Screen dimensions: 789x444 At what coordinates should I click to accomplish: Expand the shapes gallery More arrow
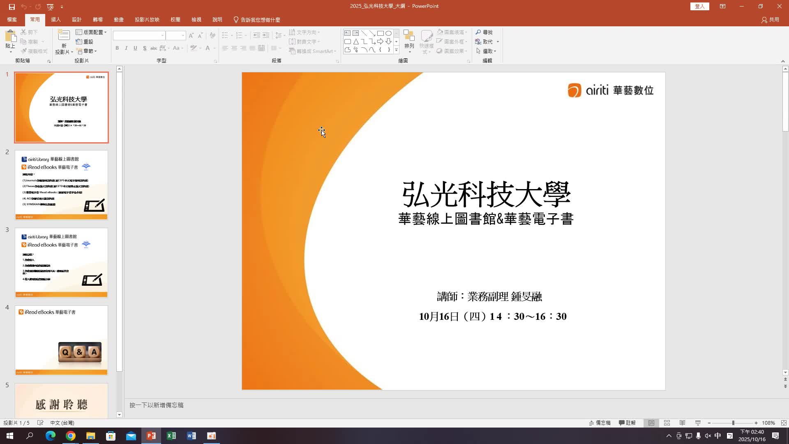[x=396, y=50]
